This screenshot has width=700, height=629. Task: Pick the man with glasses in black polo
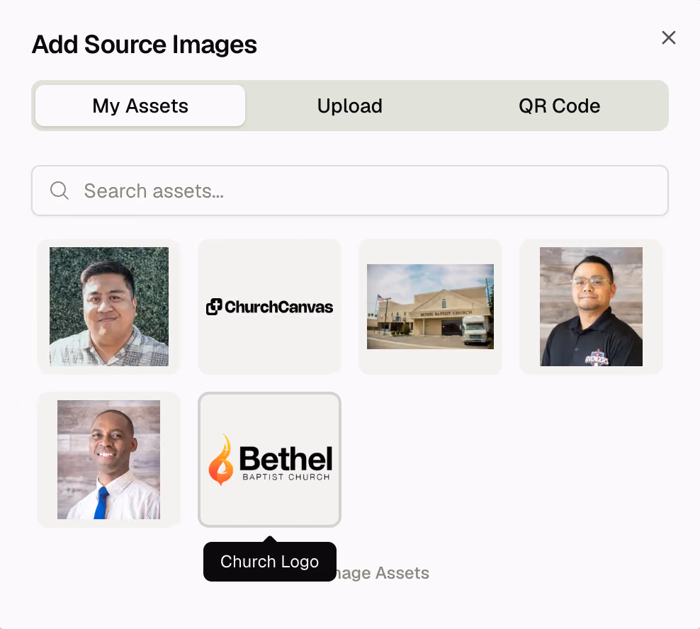(591, 307)
